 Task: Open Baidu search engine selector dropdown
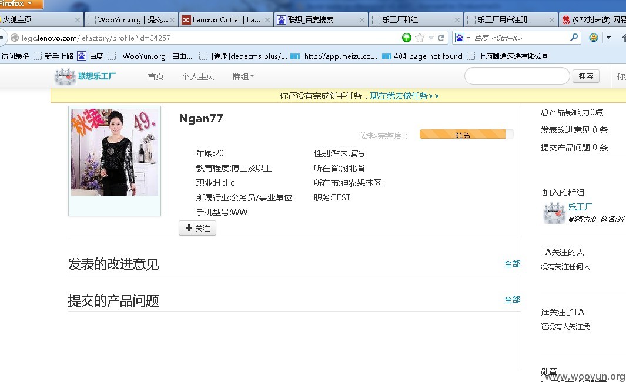(462, 38)
